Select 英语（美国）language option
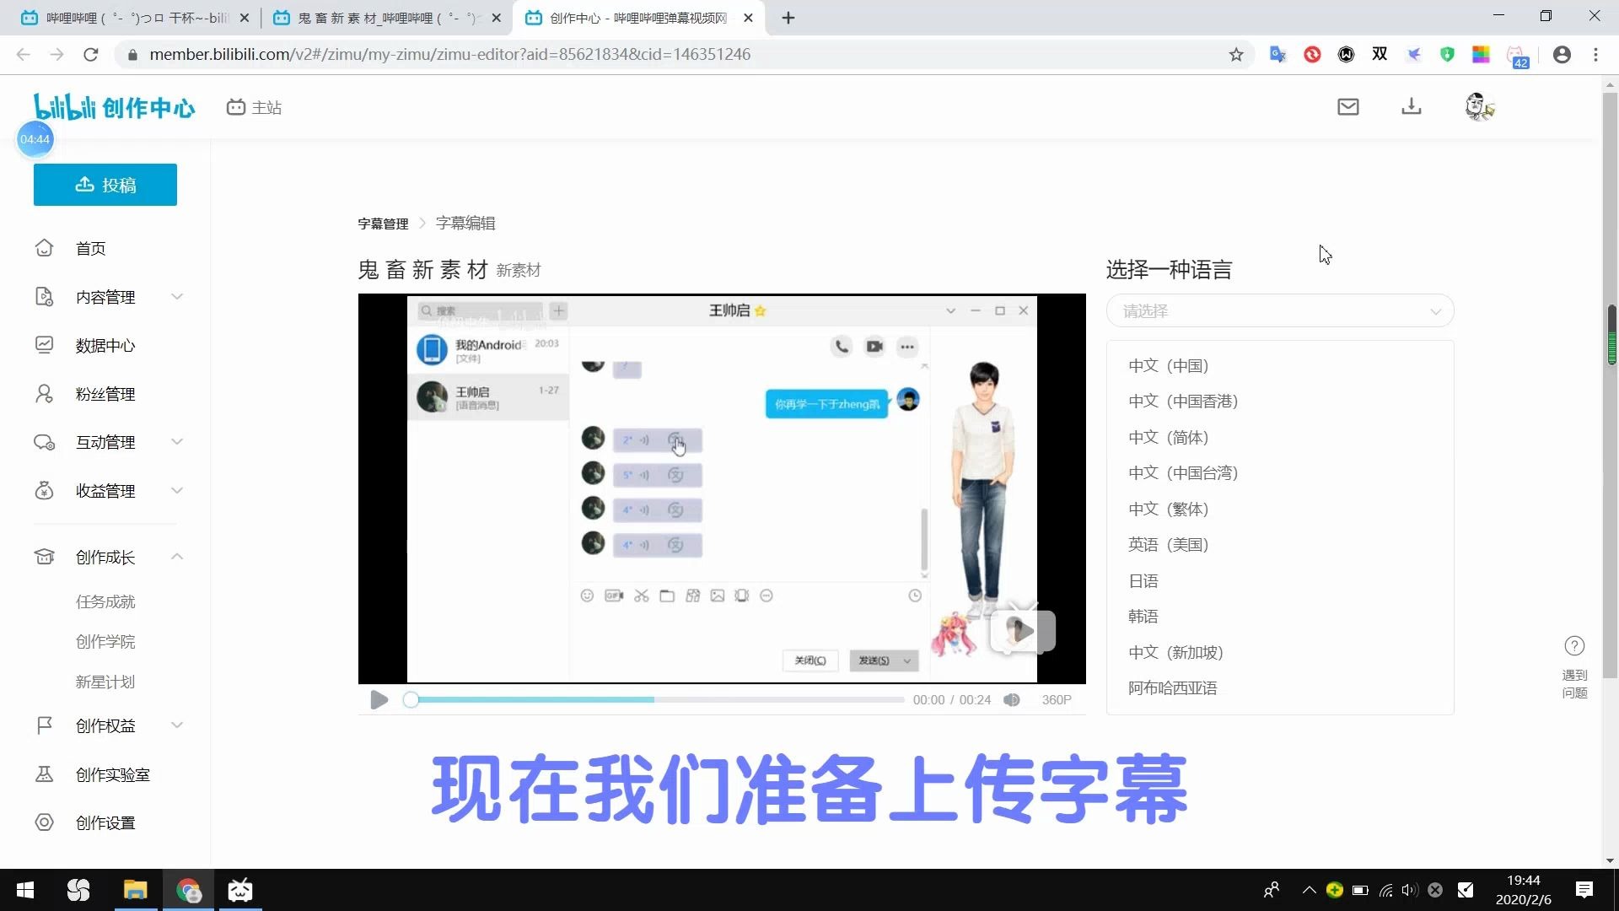The height and width of the screenshot is (911, 1619). pyautogui.click(x=1168, y=545)
